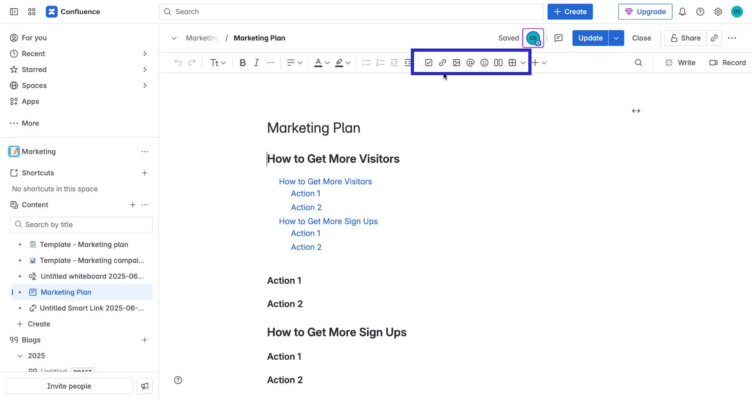Insert a table into the document

[512, 62]
